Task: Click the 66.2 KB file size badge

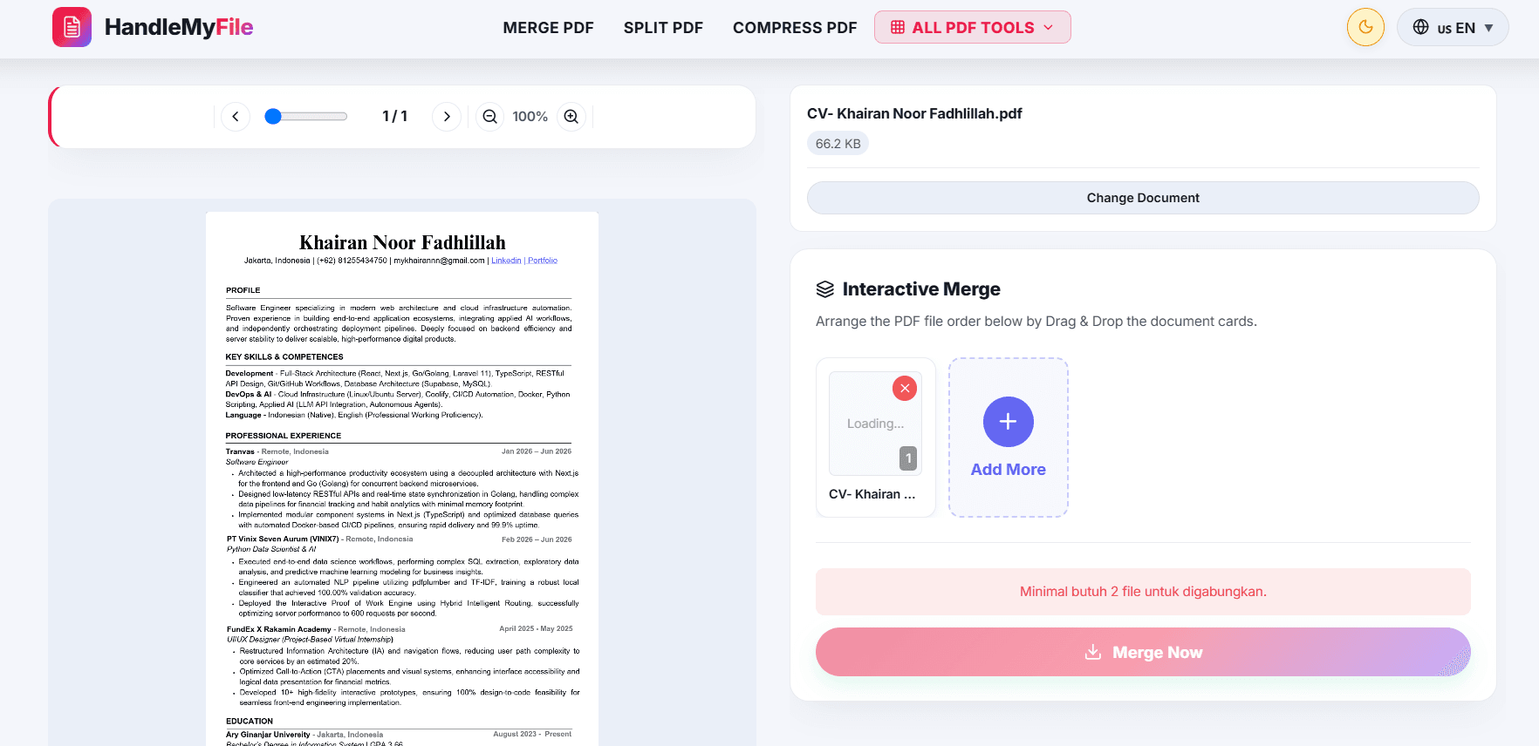Action: 838,144
